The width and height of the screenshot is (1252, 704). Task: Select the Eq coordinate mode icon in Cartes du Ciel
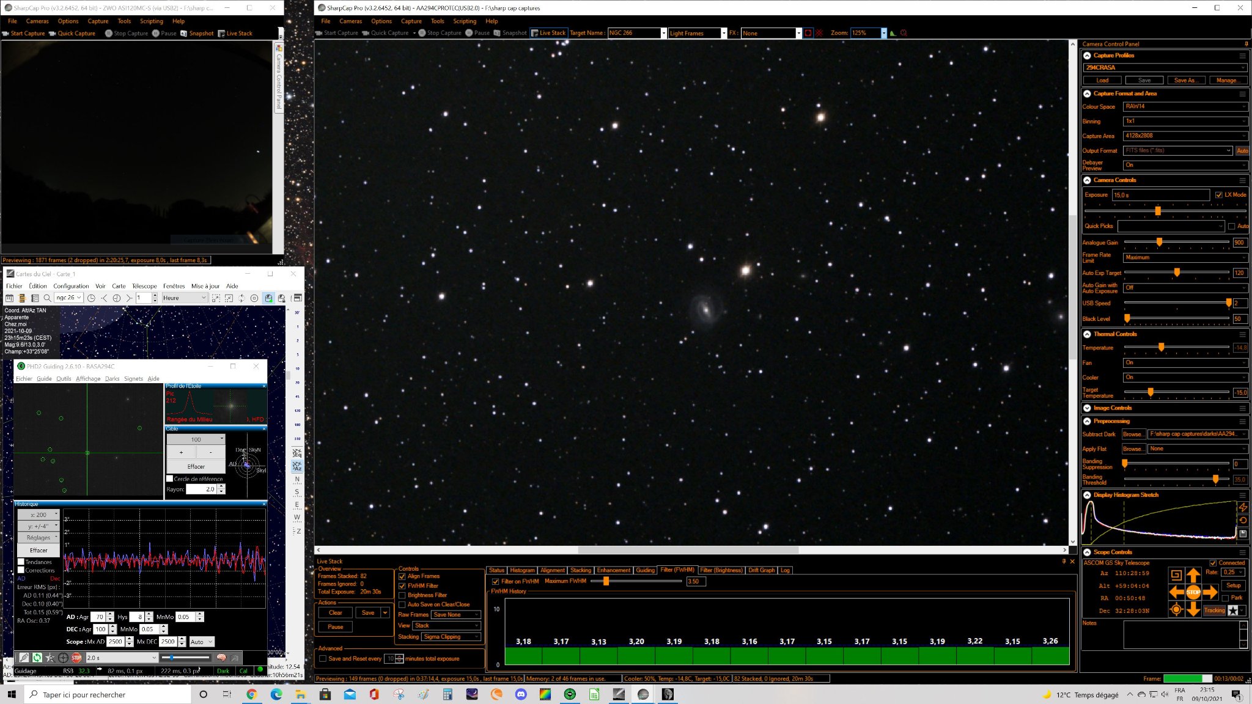pyautogui.click(x=297, y=453)
